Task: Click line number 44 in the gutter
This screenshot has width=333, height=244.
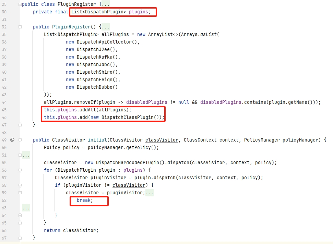Action: click(x=4, y=102)
